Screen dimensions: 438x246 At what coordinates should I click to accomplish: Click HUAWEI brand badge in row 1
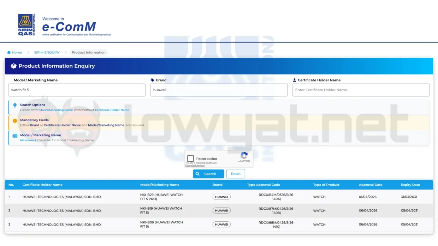click(221, 197)
